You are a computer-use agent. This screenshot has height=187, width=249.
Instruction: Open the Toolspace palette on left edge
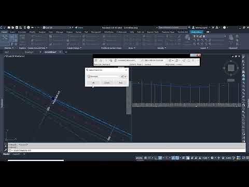(x=2, y=103)
